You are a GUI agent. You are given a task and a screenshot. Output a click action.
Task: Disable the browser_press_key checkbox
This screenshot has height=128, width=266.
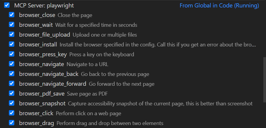(12, 54)
